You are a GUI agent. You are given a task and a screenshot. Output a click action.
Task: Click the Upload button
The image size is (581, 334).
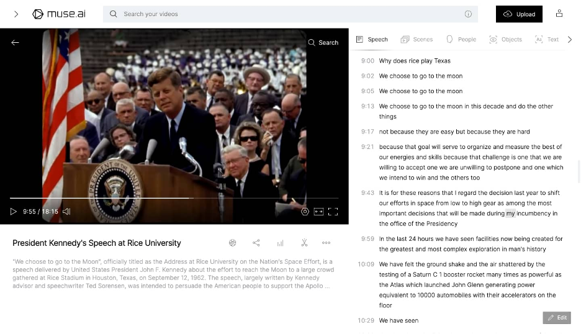pos(519,14)
